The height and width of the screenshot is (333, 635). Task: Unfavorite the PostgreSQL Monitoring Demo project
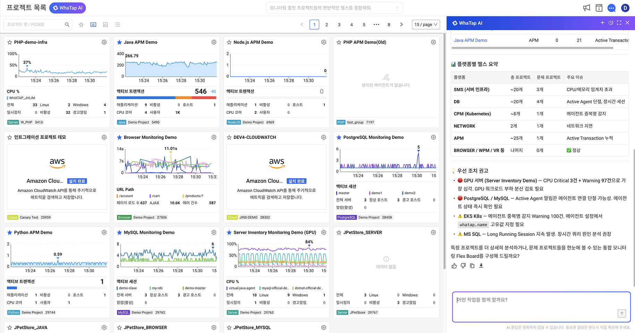(339, 138)
